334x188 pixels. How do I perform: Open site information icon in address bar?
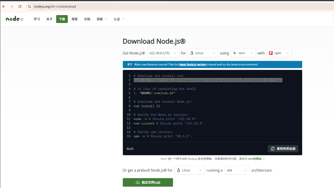click(29, 6)
